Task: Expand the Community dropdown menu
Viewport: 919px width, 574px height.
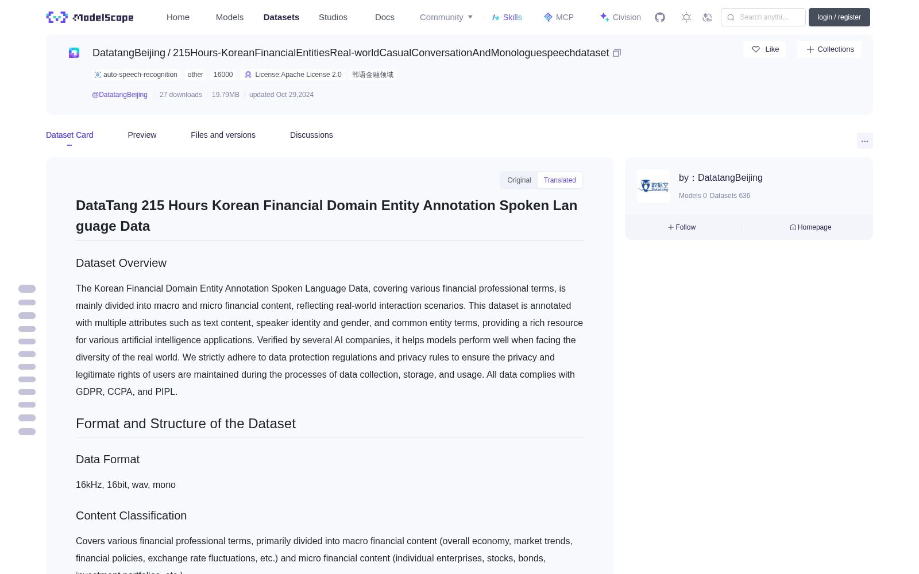Action: click(x=446, y=17)
